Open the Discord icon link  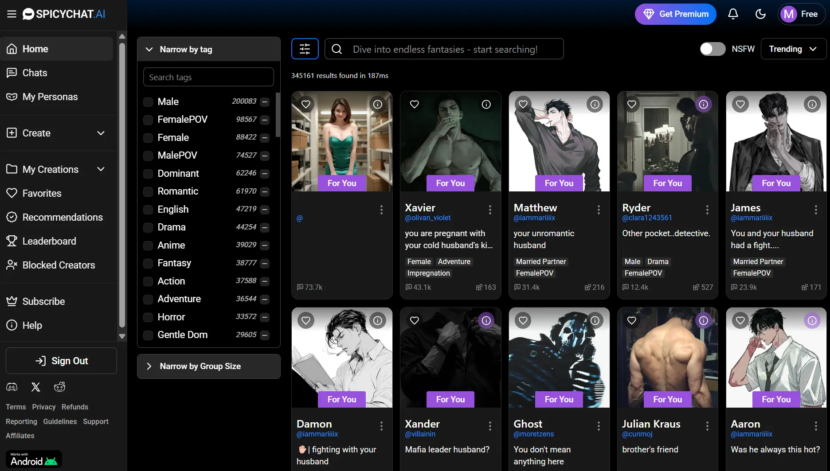[12, 387]
